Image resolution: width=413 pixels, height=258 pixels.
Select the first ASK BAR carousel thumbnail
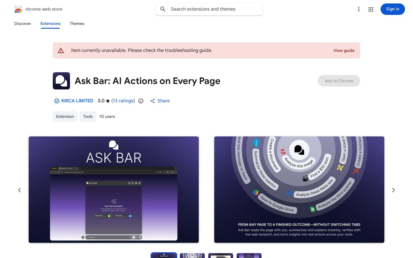(x=164, y=255)
